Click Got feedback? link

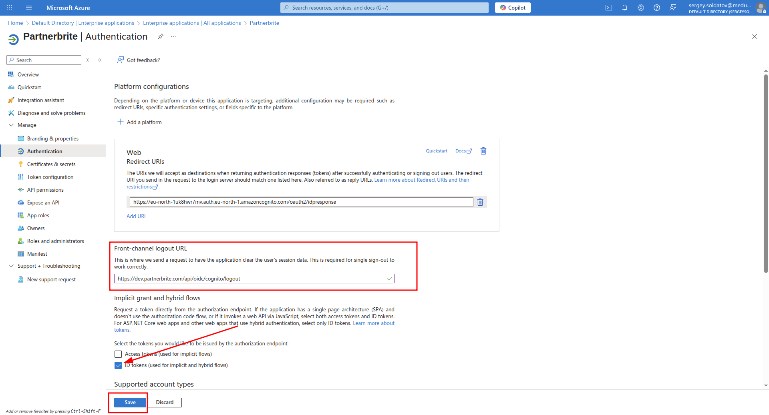[139, 60]
